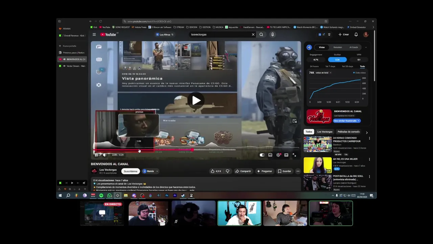Open the Kick bookmark

point(94,27)
